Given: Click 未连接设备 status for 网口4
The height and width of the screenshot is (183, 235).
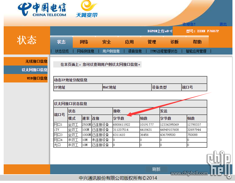Looking at the screenshot, I should [x=100, y=140].
